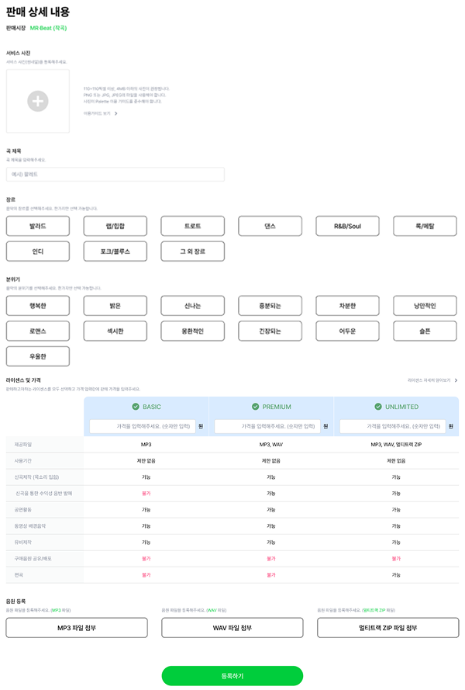Click the arrow beside 라이센스 자세히 알아보기
Image resolution: width=465 pixels, height=690 pixels.
tap(456, 380)
